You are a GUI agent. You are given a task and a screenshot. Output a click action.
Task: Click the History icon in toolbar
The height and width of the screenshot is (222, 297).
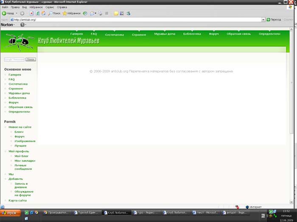85,14
